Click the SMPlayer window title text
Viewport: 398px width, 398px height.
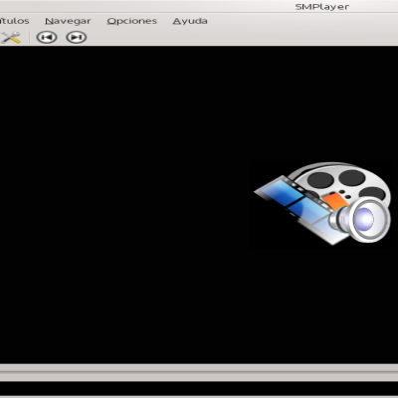[x=322, y=7]
